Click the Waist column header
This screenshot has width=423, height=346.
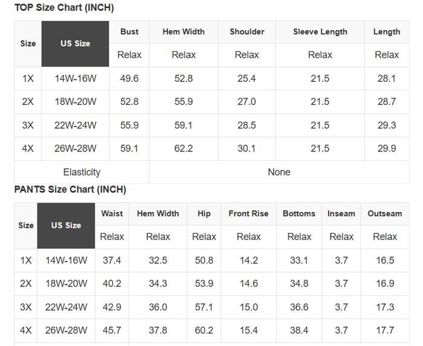[112, 213]
